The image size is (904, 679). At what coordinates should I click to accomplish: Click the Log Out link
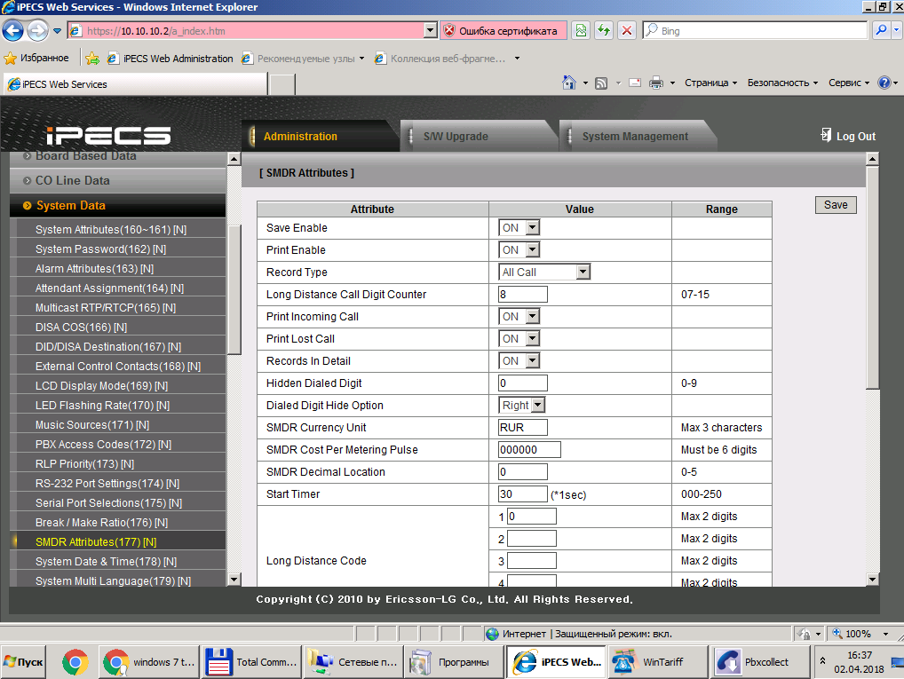[849, 137]
